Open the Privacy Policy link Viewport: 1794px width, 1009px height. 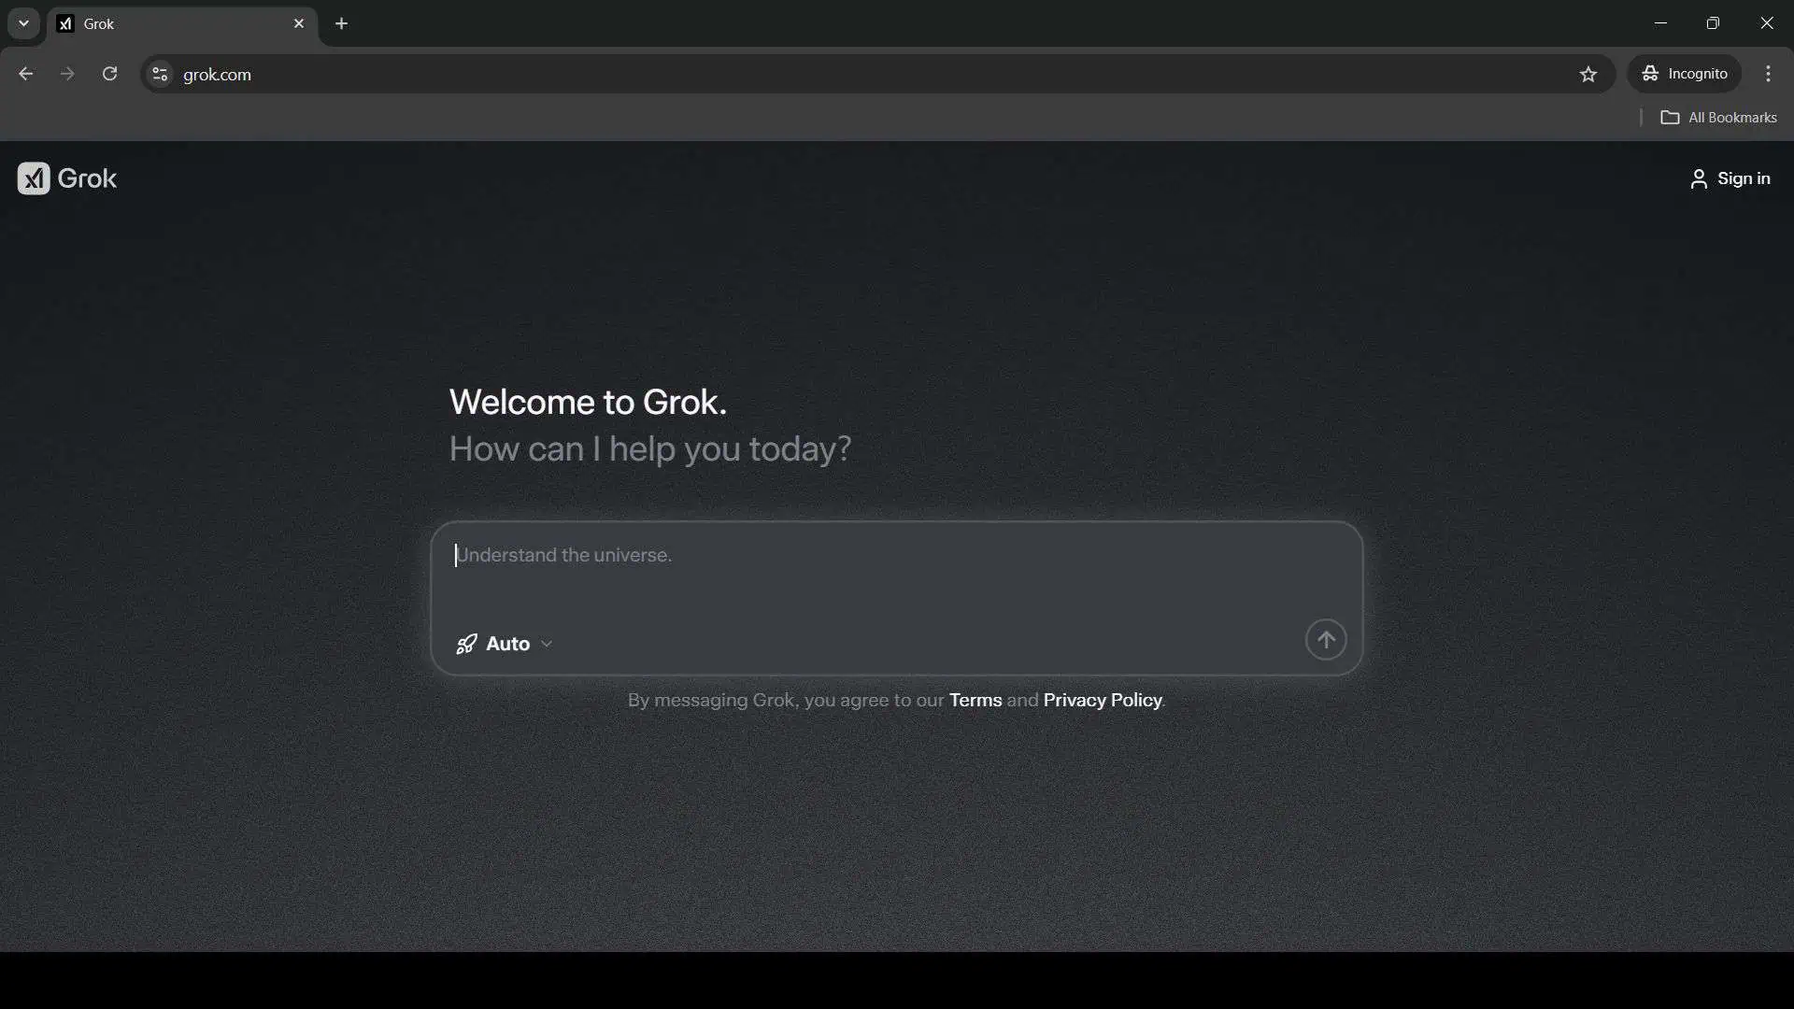pyautogui.click(x=1103, y=701)
